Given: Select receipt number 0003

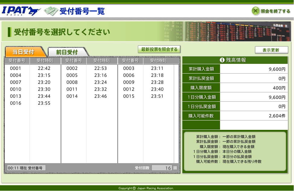Looking at the screenshot, I should click(x=129, y=68).
